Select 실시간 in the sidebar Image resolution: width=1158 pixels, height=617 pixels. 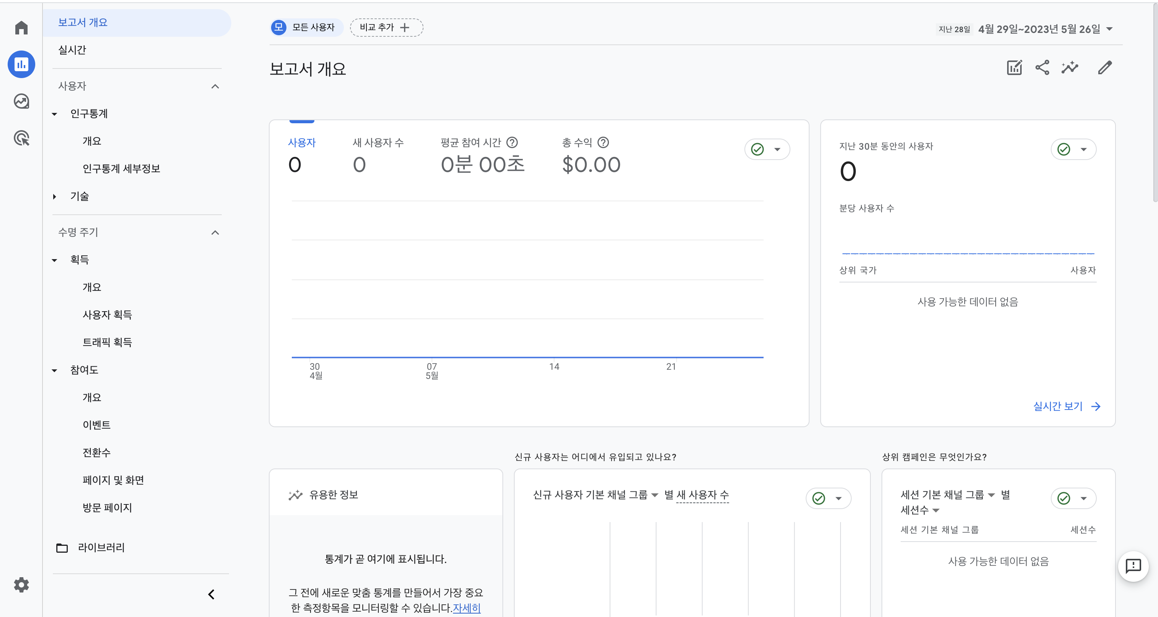72,50
